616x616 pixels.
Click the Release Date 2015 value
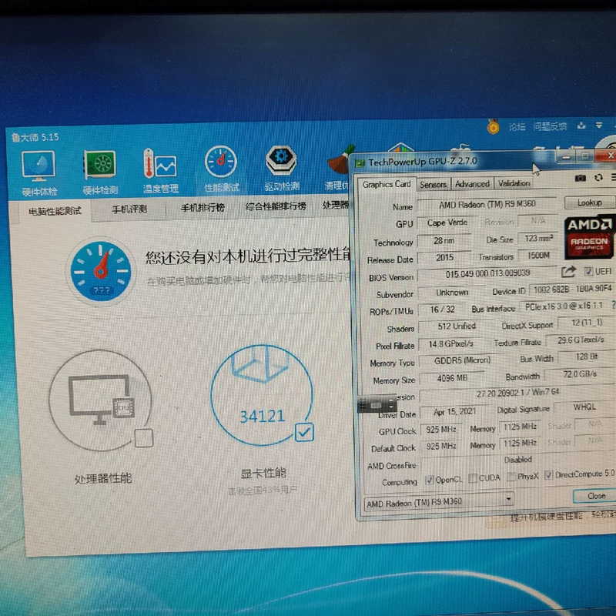pos(444,258)
